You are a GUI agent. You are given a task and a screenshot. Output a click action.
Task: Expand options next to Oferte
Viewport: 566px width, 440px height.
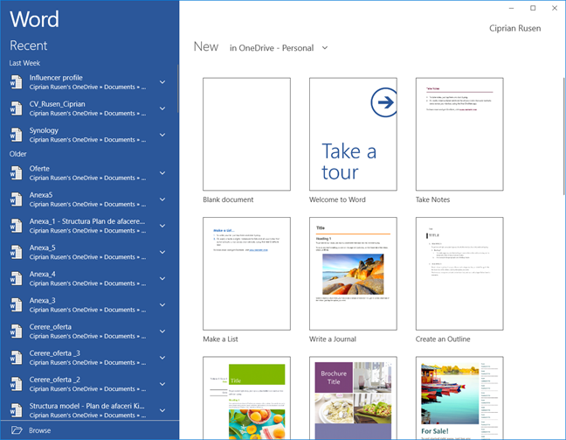pyautogui.click(x=162, y=173)
